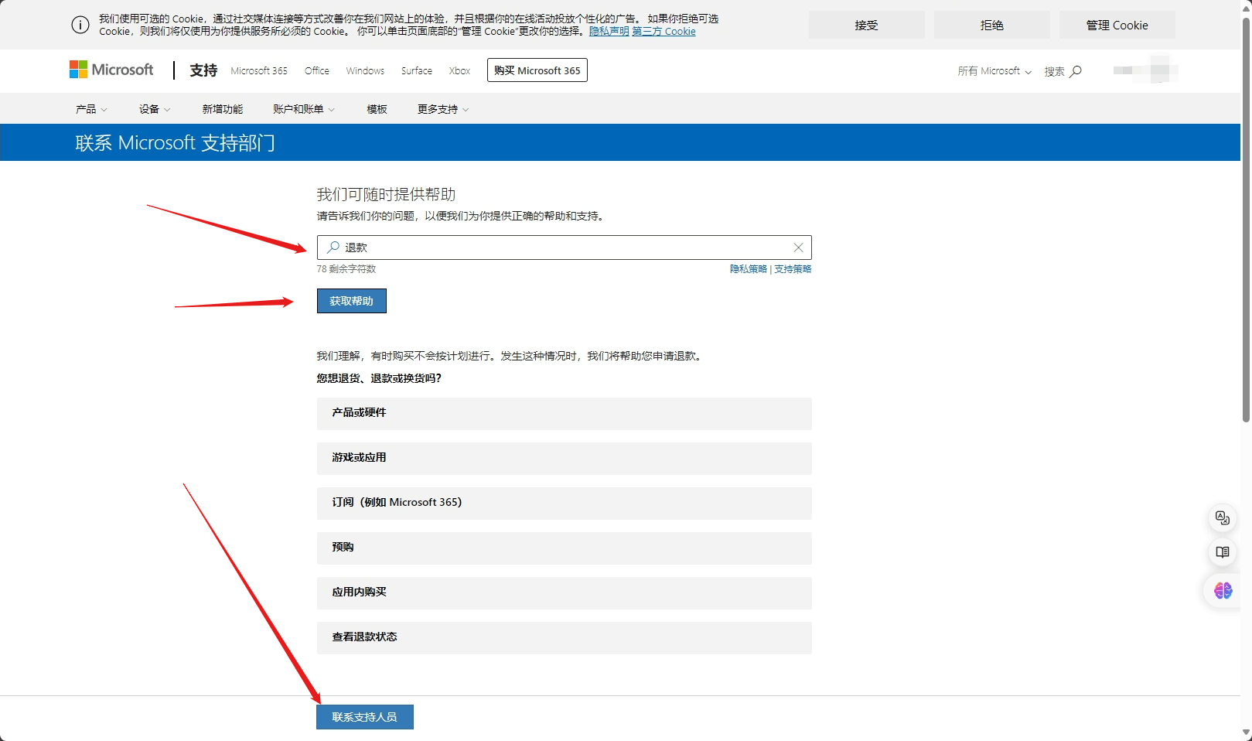Go to Windows nav link
1252x741 pixels.
pos(365,70)
